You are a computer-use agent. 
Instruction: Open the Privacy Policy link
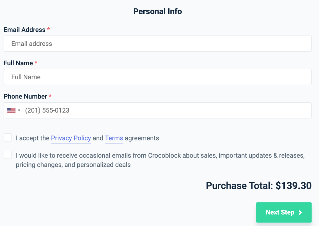point(71,138)
